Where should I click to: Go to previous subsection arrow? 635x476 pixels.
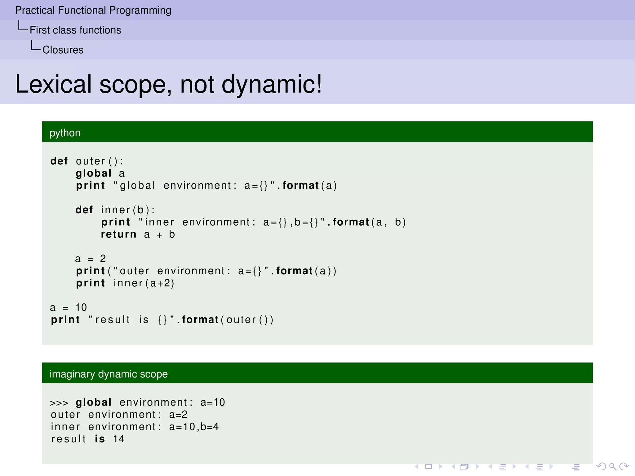click(x=490, y=466)
